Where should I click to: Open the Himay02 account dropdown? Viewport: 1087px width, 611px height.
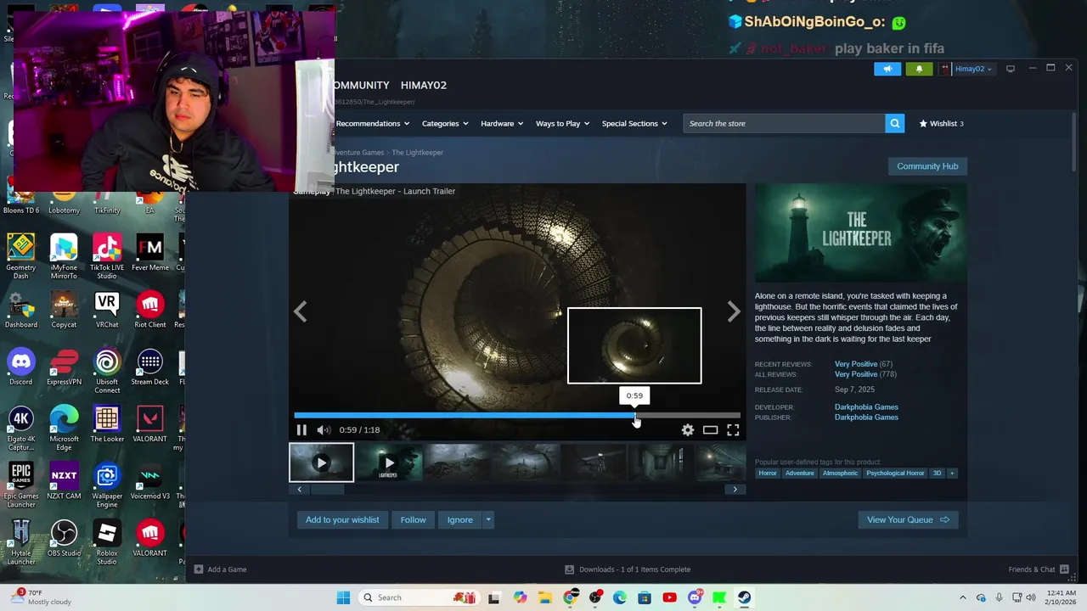point(967,69)
